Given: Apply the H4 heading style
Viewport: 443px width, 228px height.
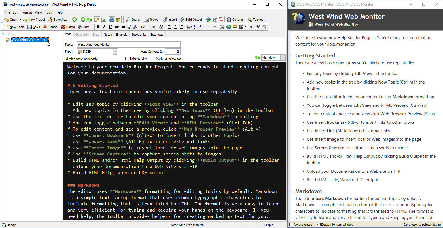Looking at the screenshot, I should point(154,27).
